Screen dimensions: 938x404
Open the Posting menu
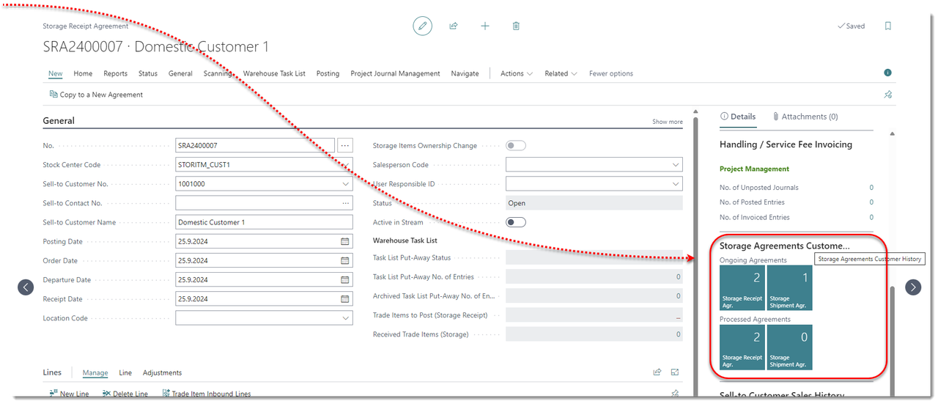coord(328,73)
